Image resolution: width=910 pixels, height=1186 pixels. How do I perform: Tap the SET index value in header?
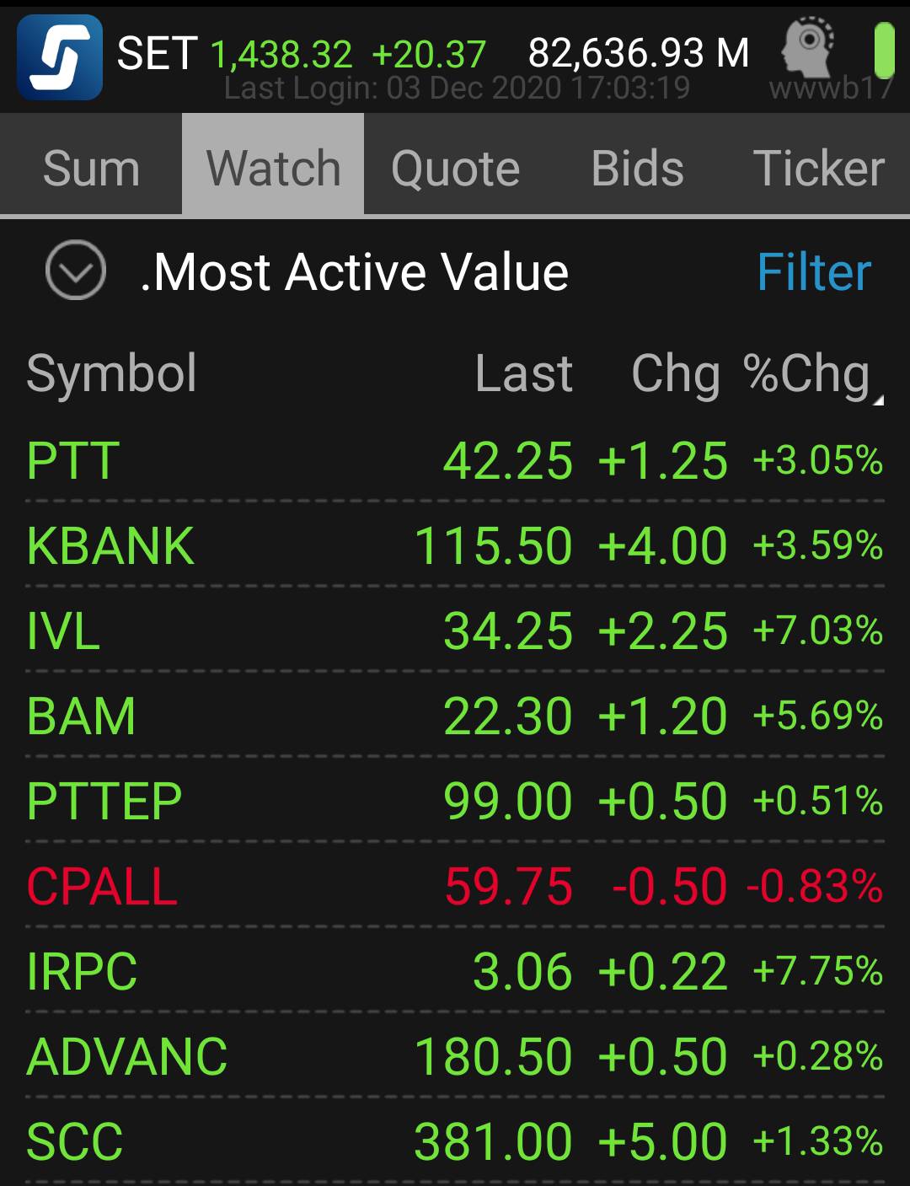[x=281, y=54]
